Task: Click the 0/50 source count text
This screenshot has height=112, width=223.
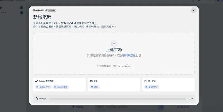Action: pos(191,99)
